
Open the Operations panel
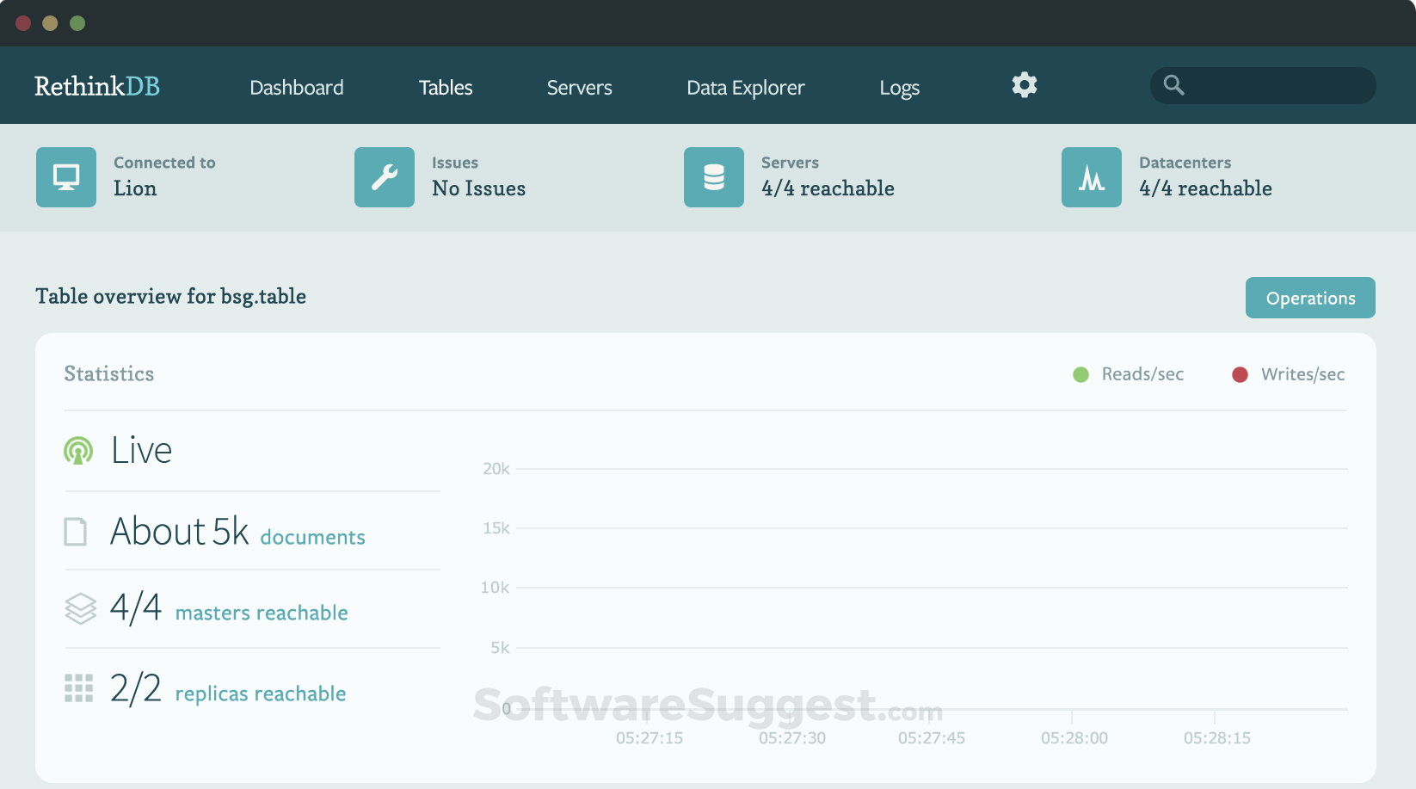[1309, 298]
